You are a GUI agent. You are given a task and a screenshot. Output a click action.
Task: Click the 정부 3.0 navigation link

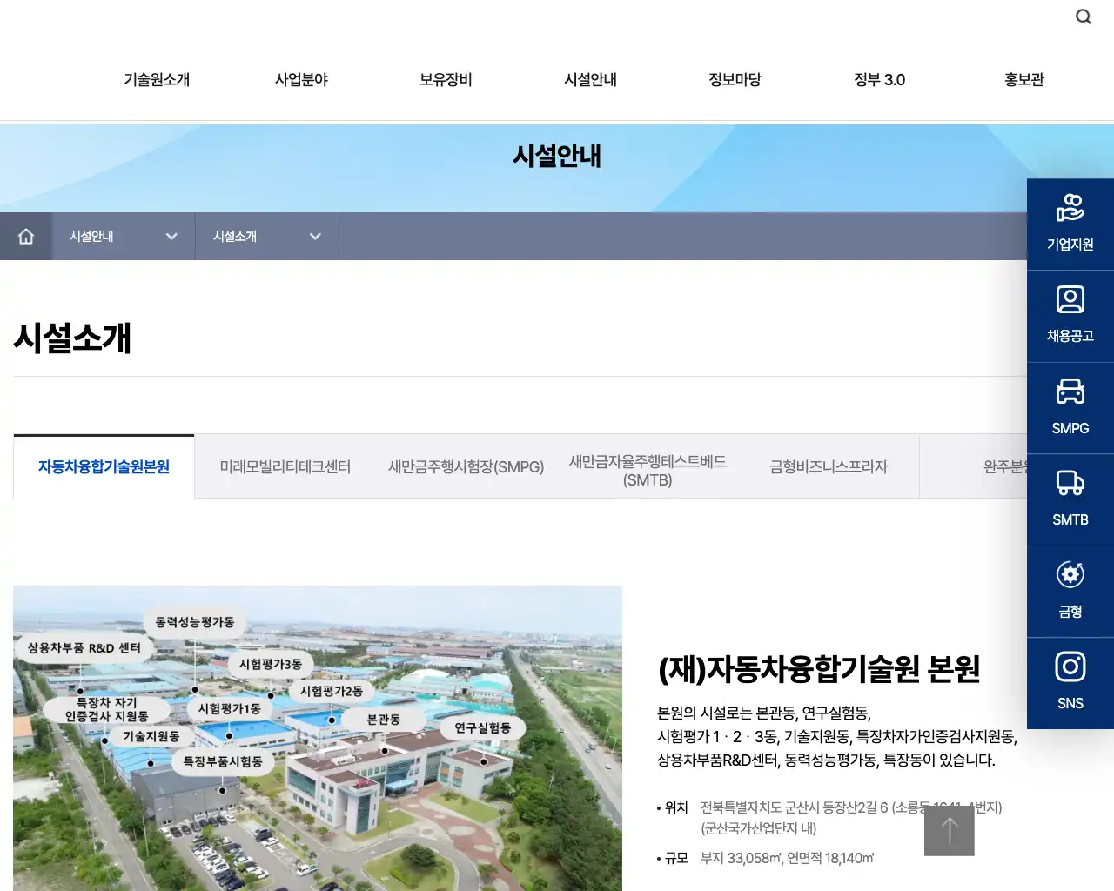879,79
